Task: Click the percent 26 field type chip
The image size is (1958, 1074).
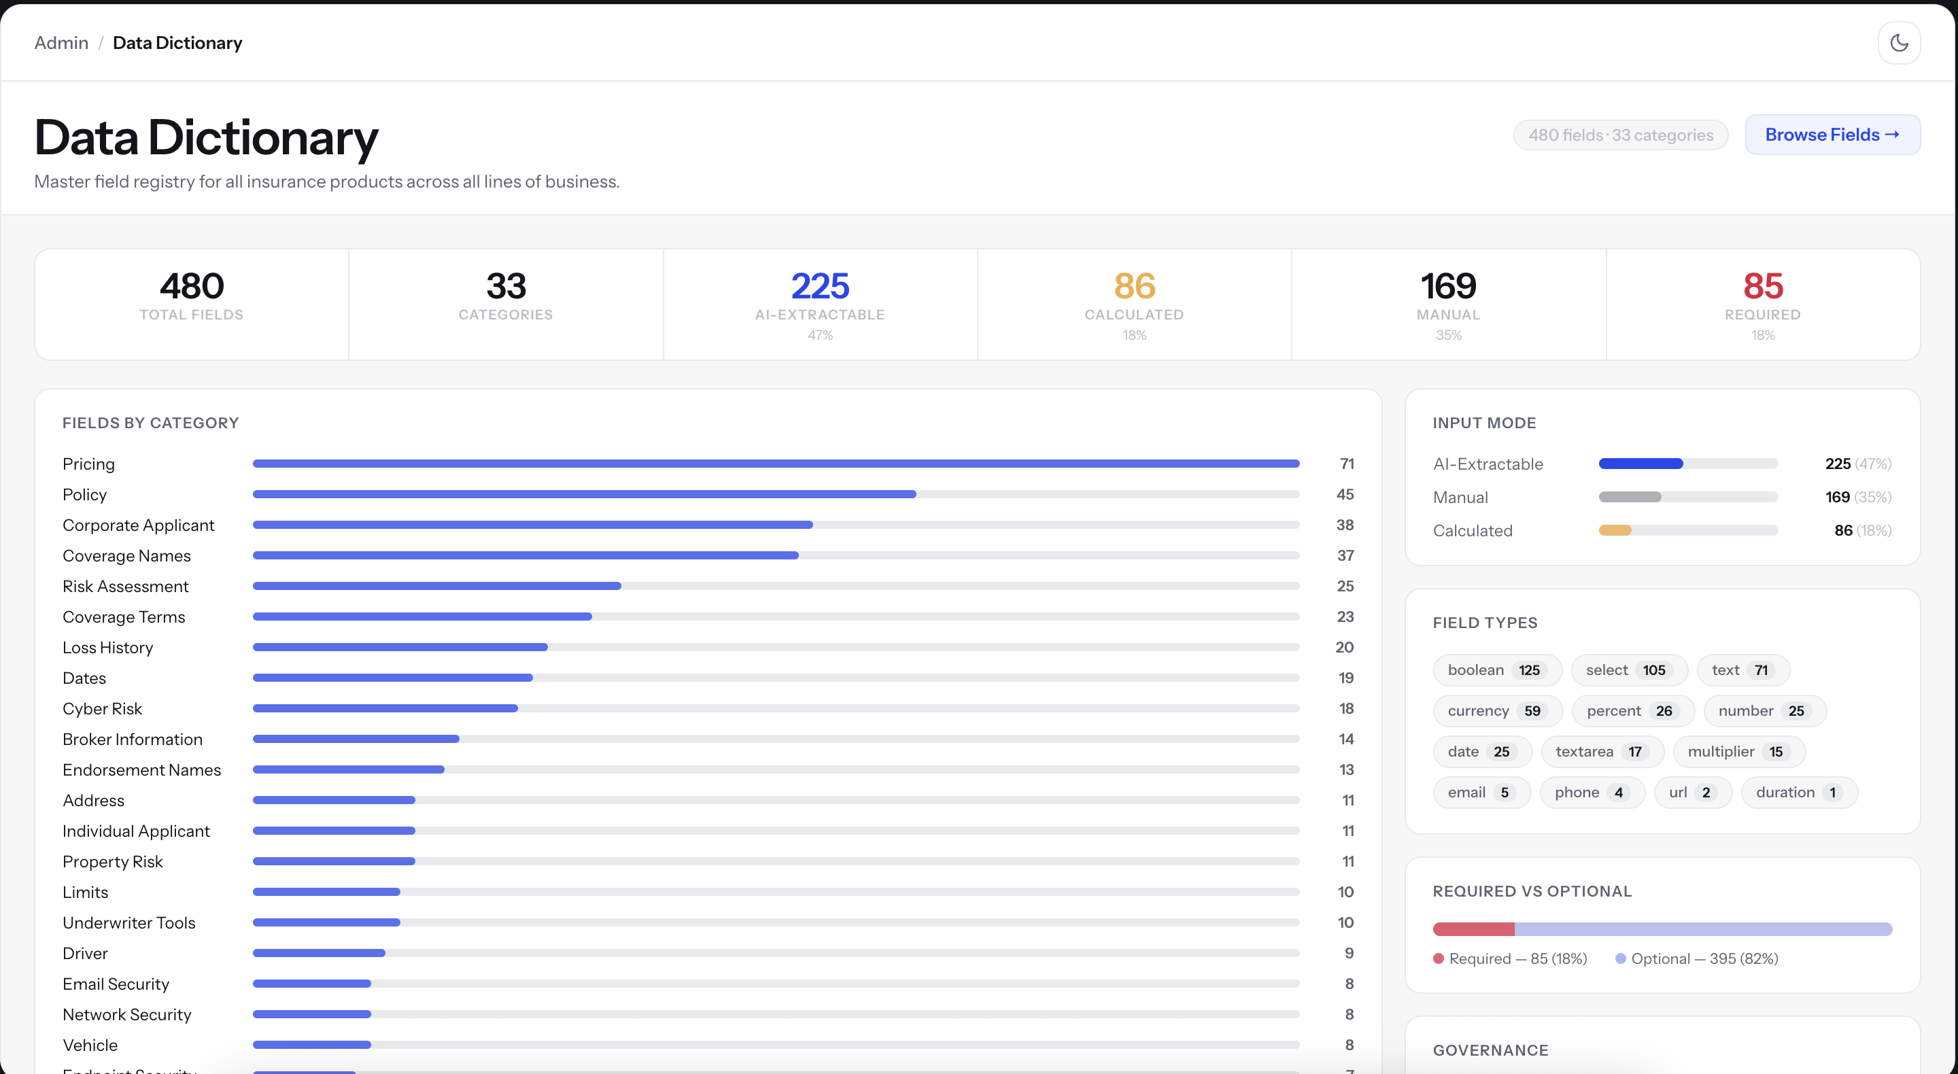Action: pyautogui.click(x=1632, y=711)
